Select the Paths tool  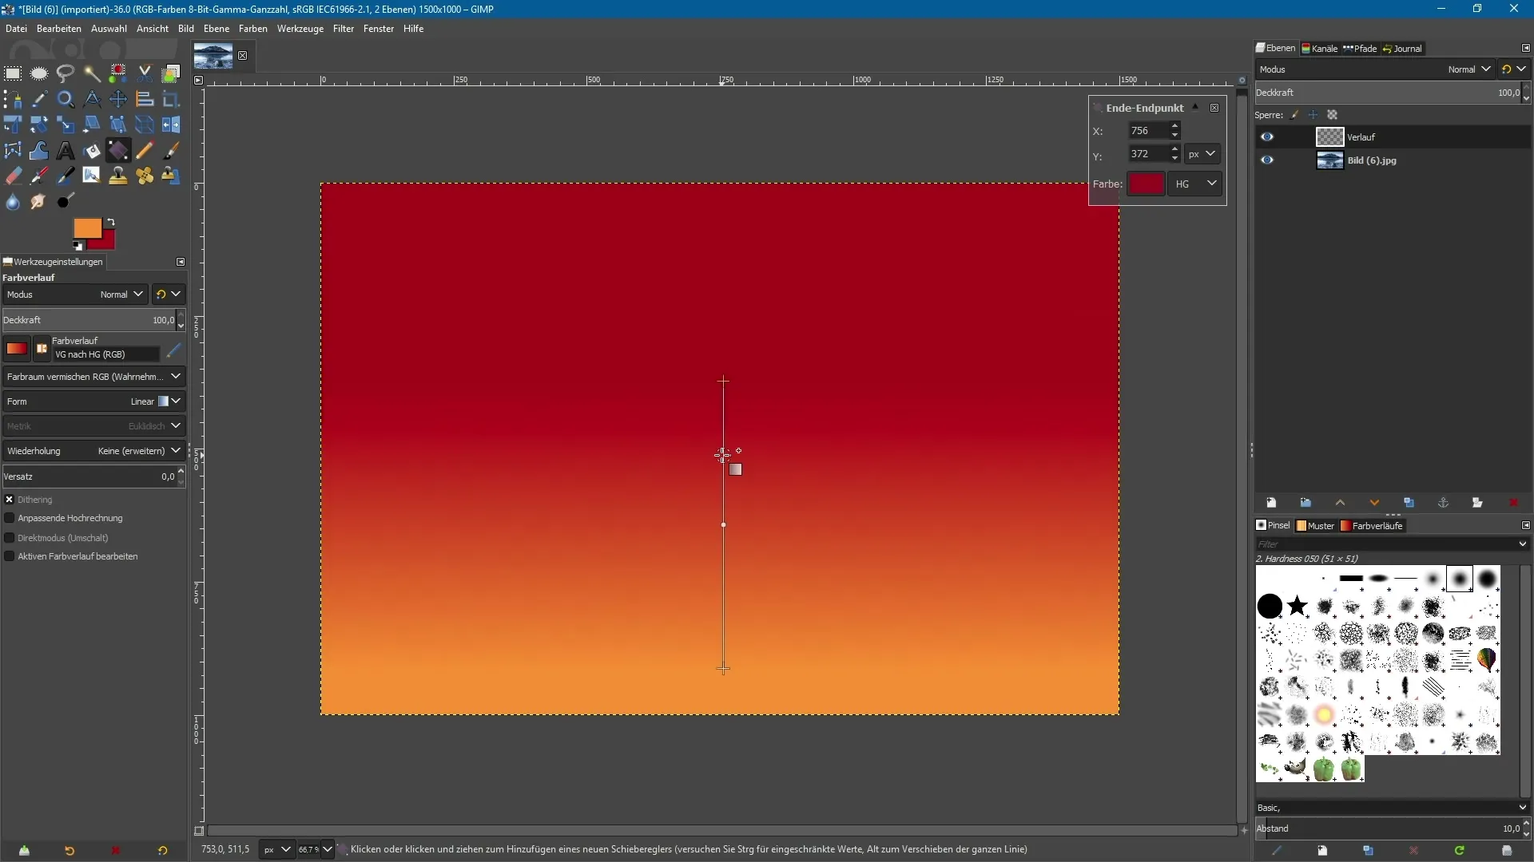(x=13, y=100)
